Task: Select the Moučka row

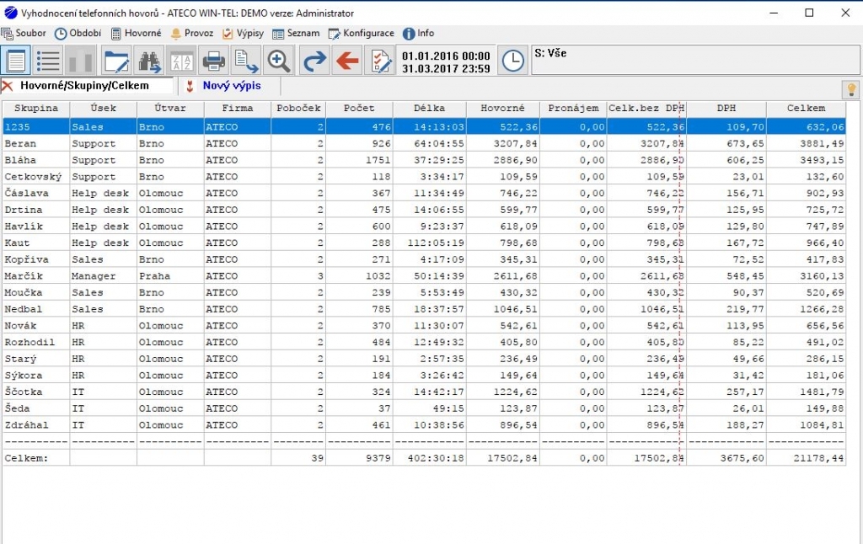Action: (425, 292)
